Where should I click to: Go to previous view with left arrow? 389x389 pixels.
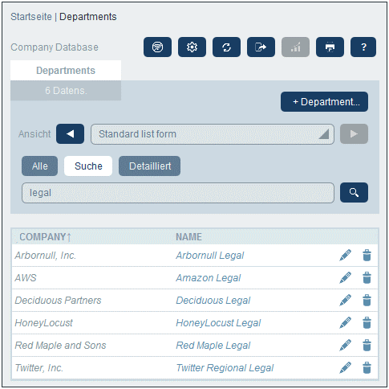pos(70,134)
